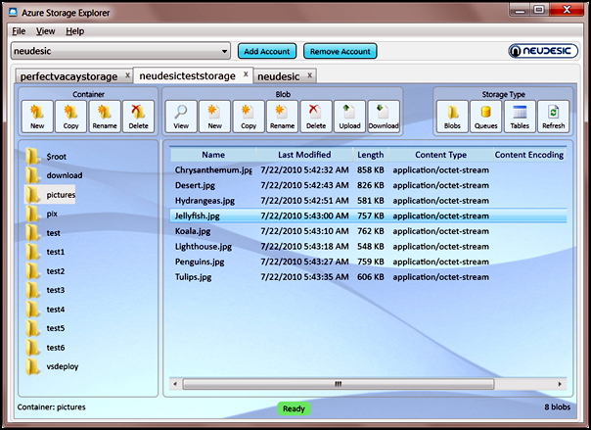Select the Desert.jpg blob

click(x=368, y=185)
